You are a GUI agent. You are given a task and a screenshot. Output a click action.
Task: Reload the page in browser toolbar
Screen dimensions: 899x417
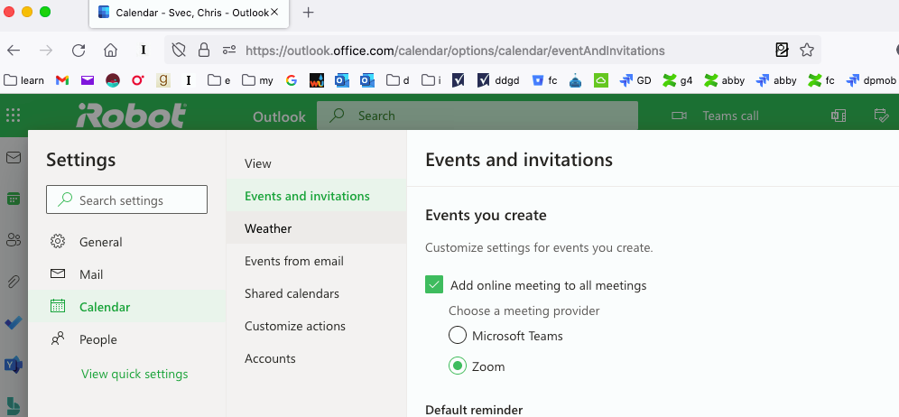[79, 51]
